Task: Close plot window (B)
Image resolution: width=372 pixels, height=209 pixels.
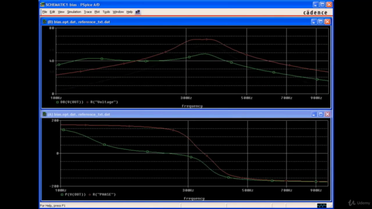Action: tap(327, 22)
